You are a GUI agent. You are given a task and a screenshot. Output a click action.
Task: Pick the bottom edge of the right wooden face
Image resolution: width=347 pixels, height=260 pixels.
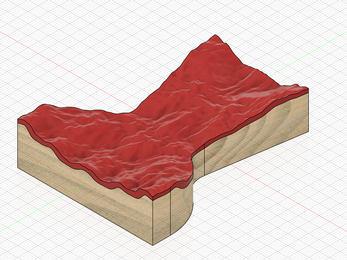pyautogui.click(x=256, y=153)
